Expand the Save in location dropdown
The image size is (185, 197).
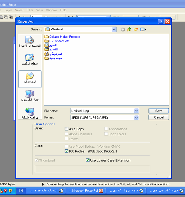coord(114,29)
